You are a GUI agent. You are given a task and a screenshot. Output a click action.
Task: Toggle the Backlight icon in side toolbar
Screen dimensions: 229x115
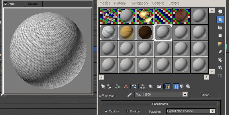pos(220,20)
